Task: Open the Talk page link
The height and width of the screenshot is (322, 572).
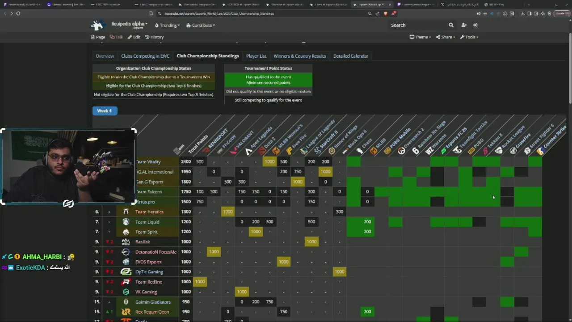Action: click(117, 37)
